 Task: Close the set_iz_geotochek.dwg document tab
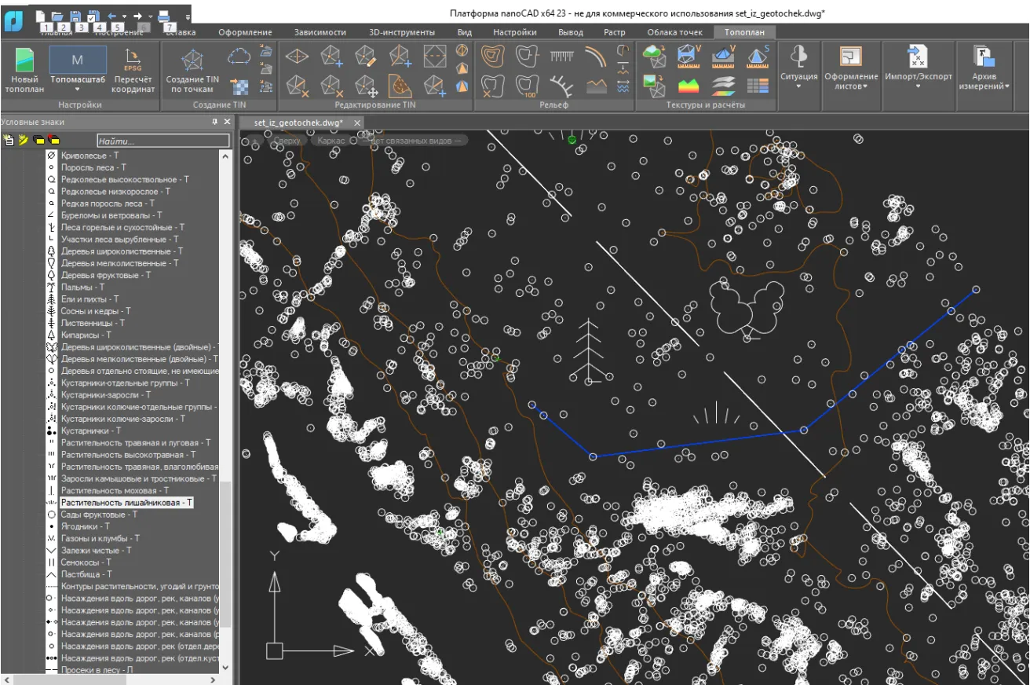tap(356, 123)
